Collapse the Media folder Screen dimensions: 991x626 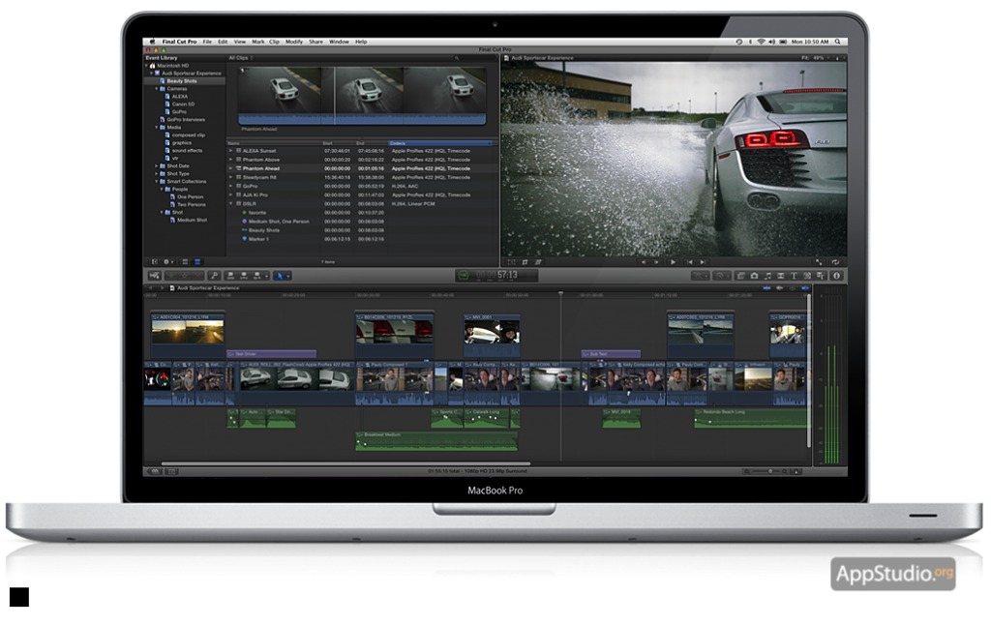click(x=157, y=128)
